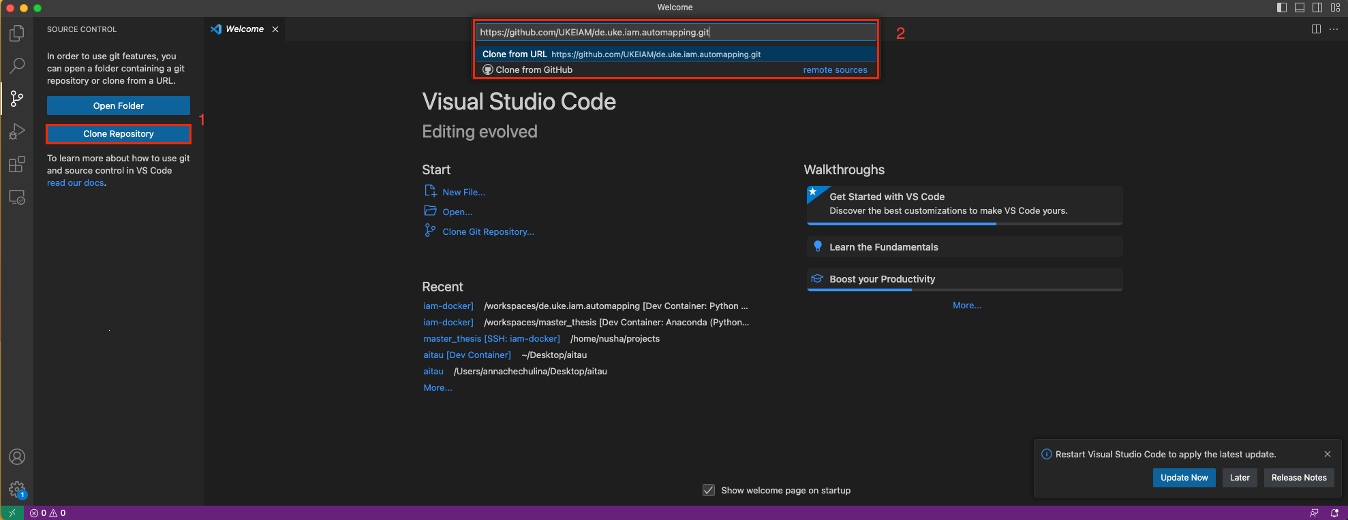Open the Accounts icon in activity bar
Viewport: 1348px width, 520px height.
[x=17, y=457]
